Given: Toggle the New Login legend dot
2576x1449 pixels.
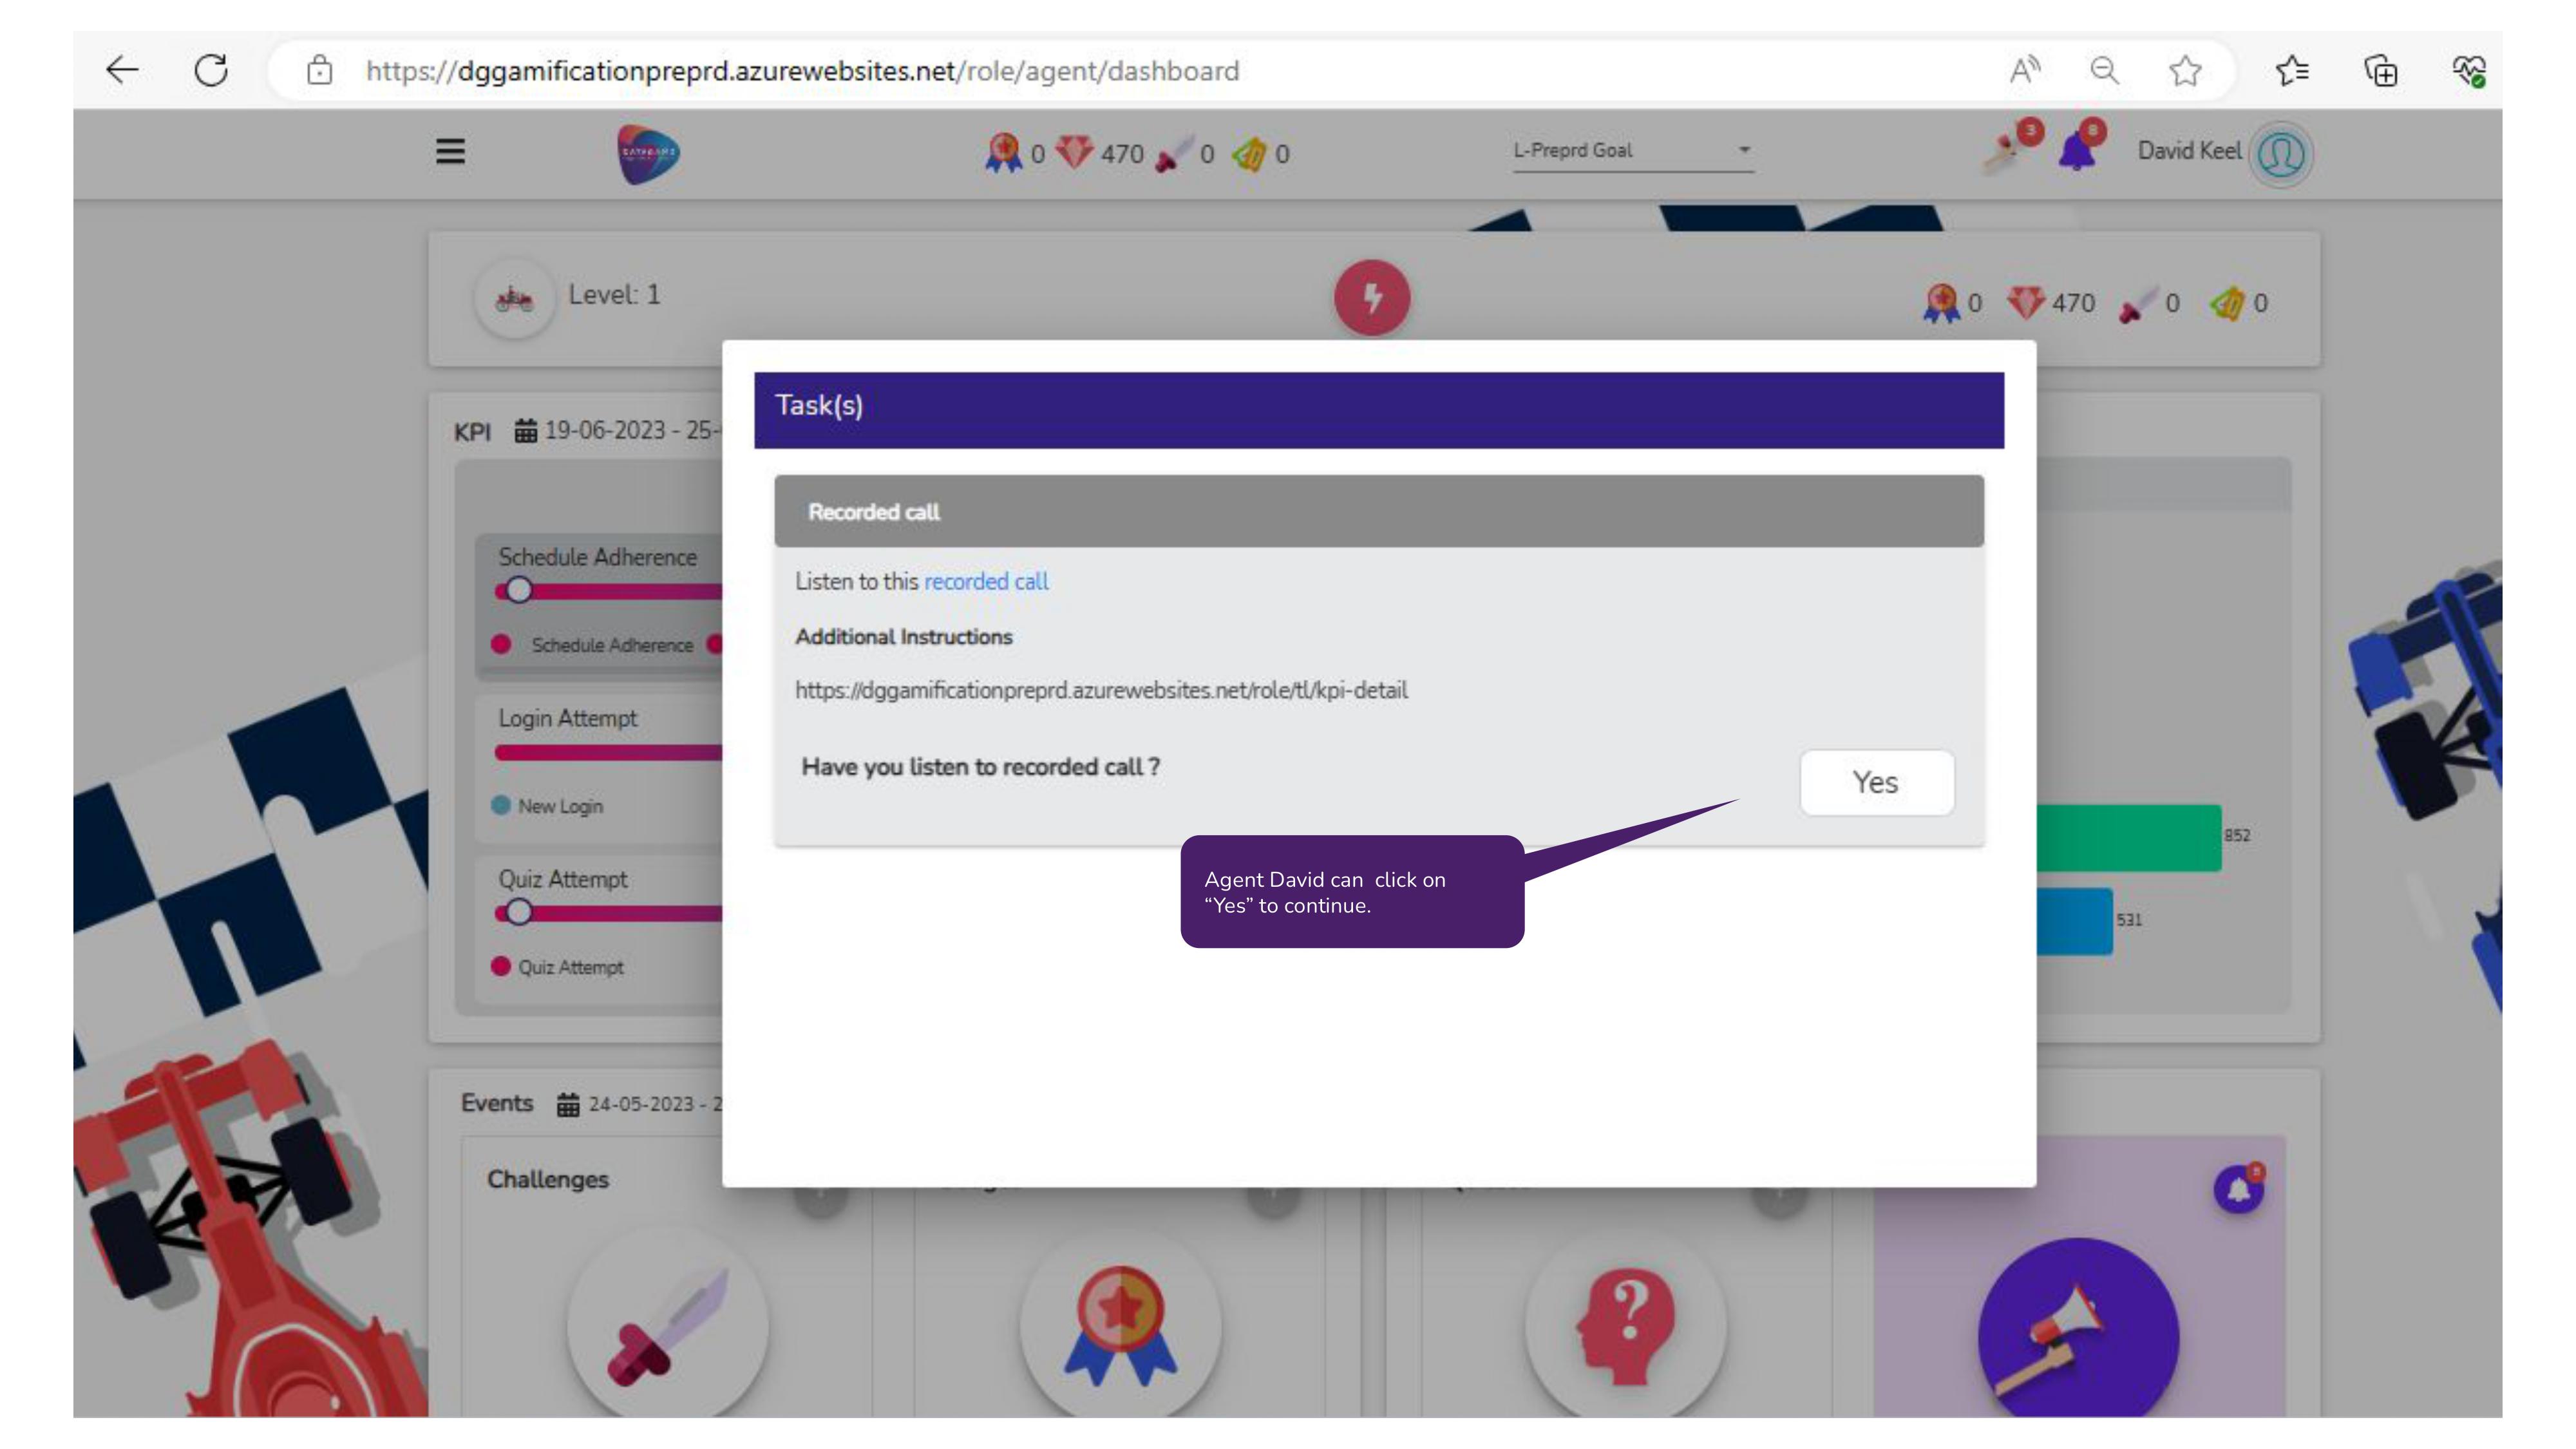Looking at the screenshot, I should (501, 805).
